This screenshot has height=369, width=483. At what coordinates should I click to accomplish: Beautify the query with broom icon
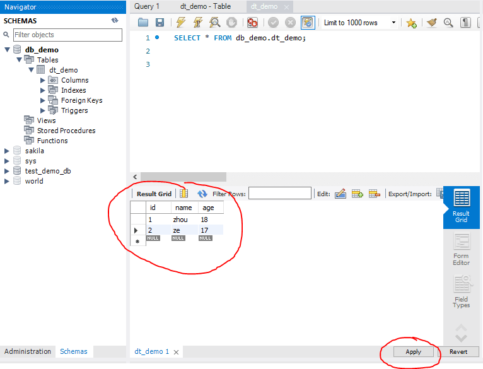(432, 23)
